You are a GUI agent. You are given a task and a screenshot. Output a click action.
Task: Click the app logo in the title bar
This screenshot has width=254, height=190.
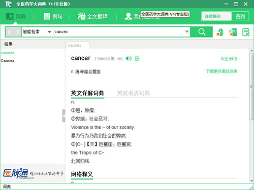9,4
